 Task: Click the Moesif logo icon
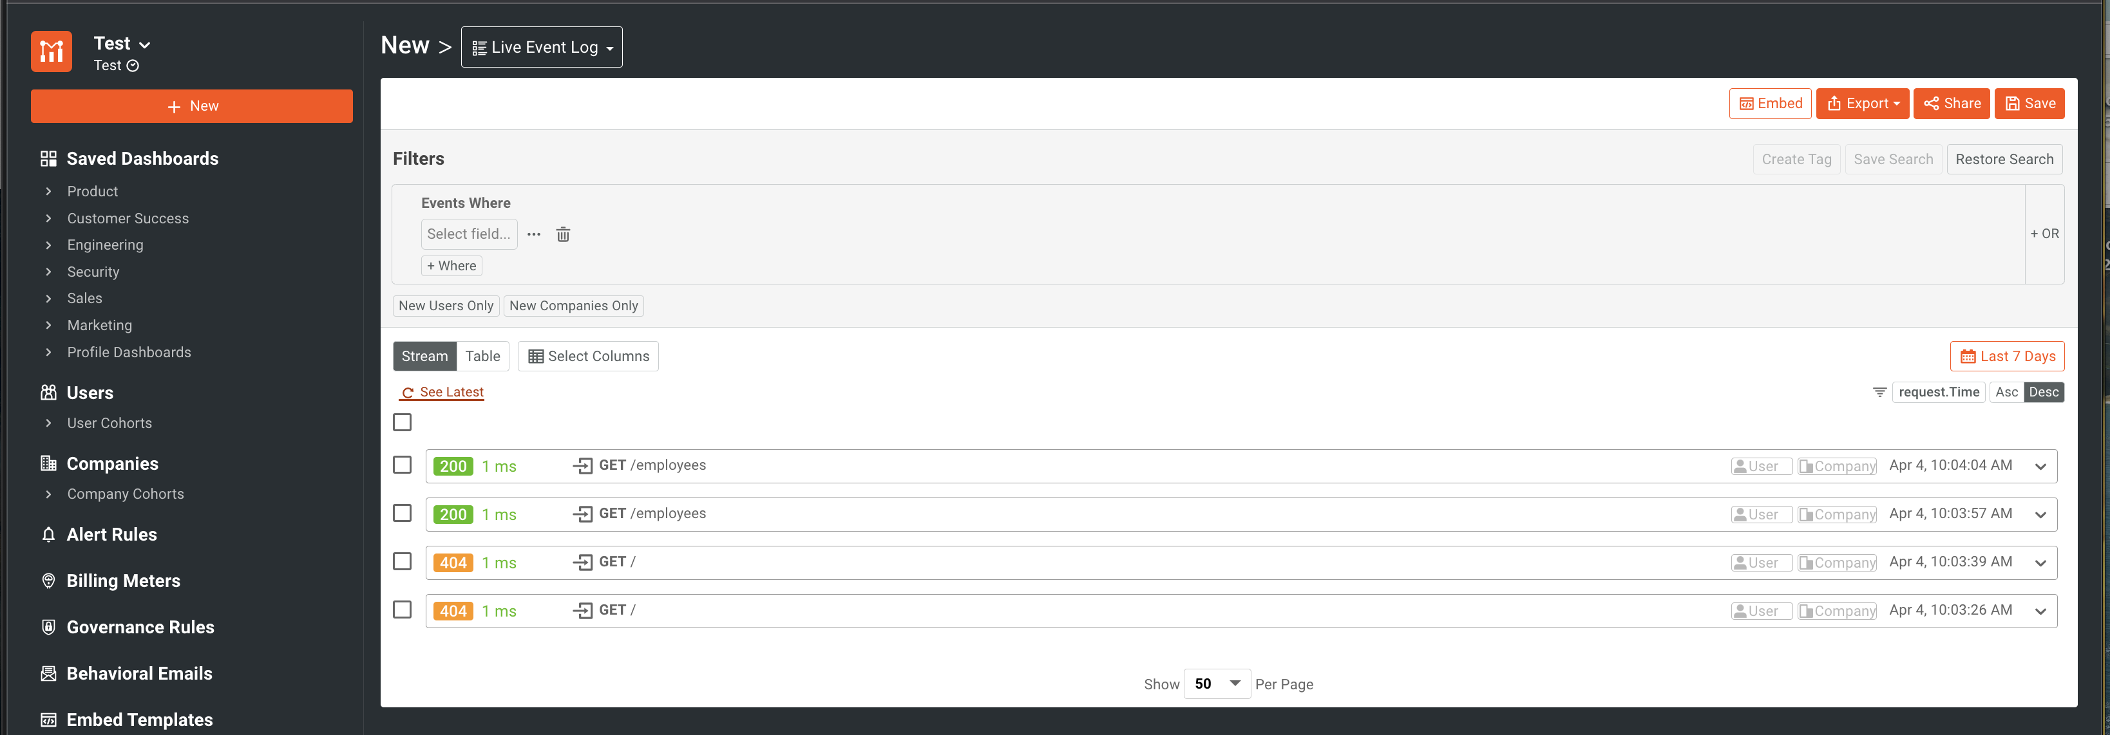(x=52, y=52)
